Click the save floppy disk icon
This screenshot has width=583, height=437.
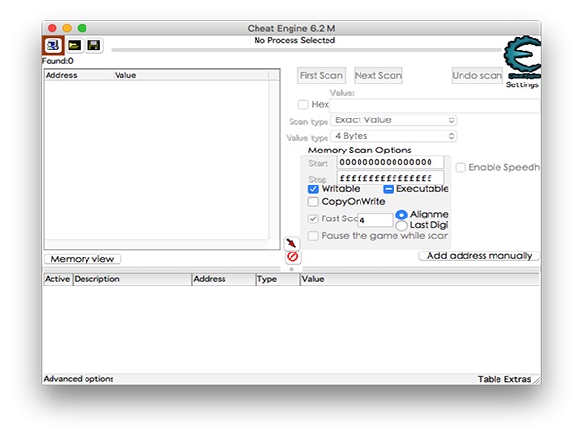pos(94,46)
